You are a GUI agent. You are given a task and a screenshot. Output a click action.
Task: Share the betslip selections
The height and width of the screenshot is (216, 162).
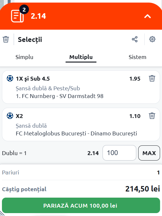tap(135, 39)
